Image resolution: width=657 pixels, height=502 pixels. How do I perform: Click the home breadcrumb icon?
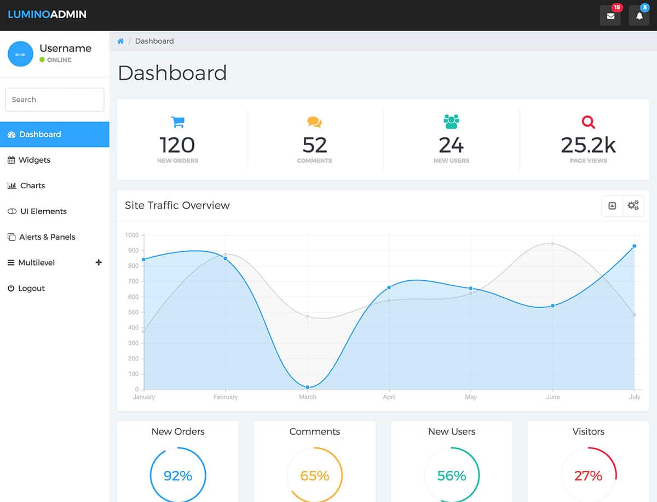point(120,41)
